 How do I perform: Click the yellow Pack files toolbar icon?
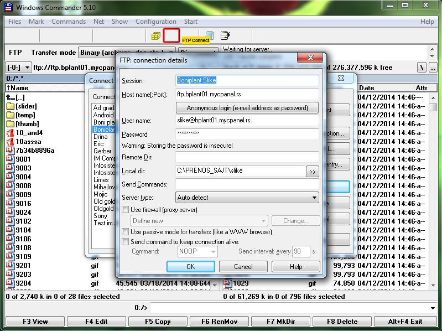click(156, 36)
